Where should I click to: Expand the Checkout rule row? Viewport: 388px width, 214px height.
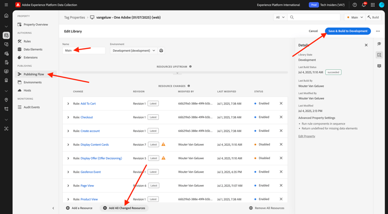(68, 117)
